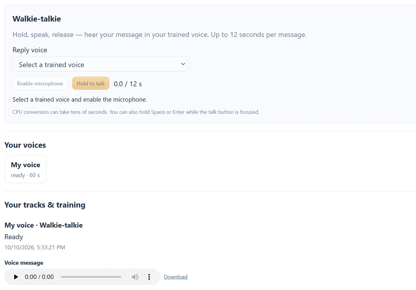Click the Voice message label
The width and height of the screenshot is (416, 290).
coord(24,263)
